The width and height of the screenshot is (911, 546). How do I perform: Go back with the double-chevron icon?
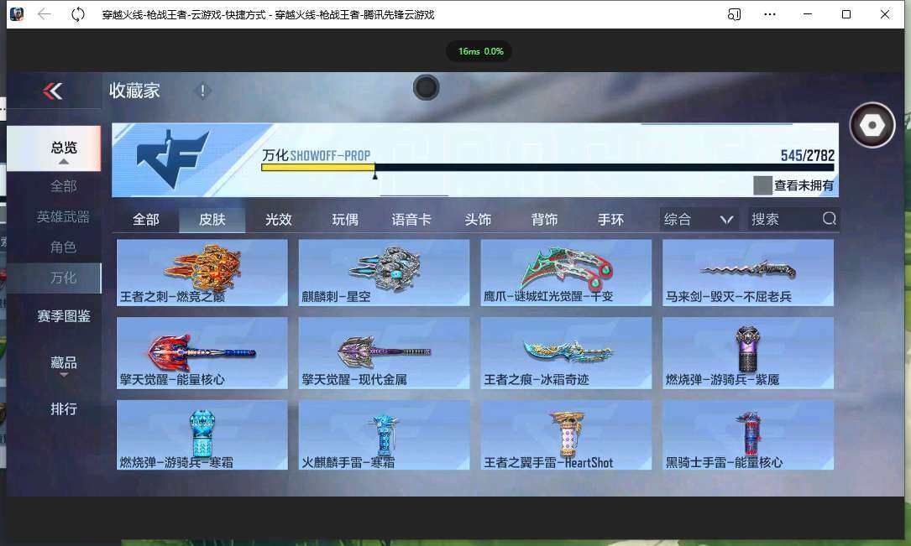coord(52,91)
